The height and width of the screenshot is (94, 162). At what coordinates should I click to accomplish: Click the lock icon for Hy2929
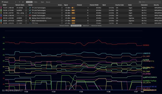click(26, 10)
